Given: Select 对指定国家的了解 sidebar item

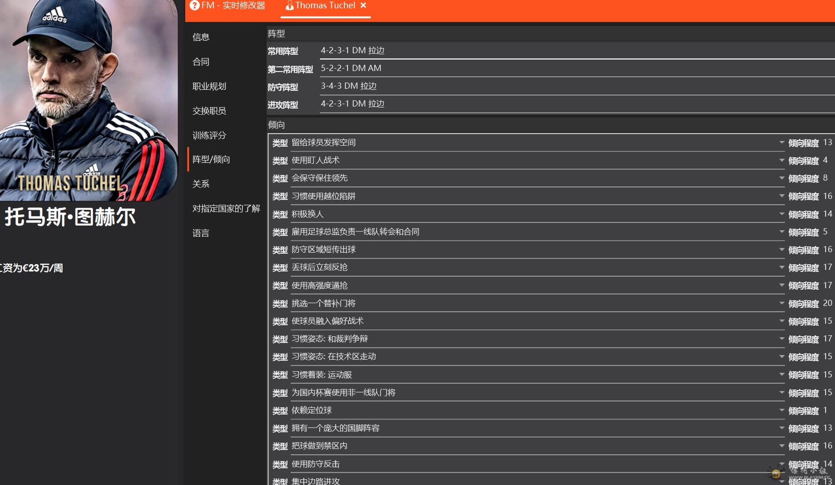Looking at the screenshot, I should coord(226,208).
